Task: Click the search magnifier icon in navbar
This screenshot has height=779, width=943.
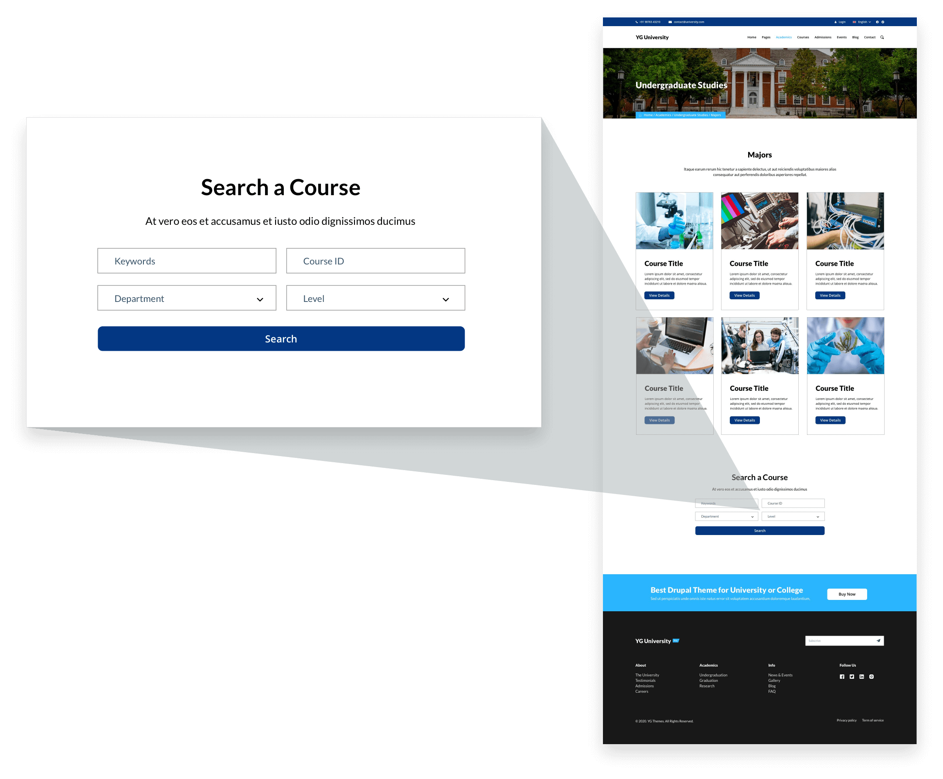Action: click(x=884, y=37)
